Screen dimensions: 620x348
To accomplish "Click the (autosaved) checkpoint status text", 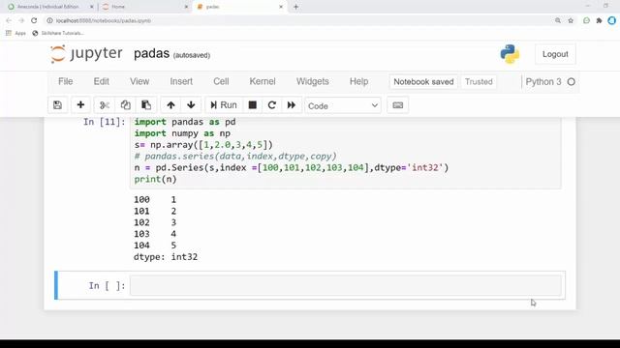I will [x=192, y=55].
